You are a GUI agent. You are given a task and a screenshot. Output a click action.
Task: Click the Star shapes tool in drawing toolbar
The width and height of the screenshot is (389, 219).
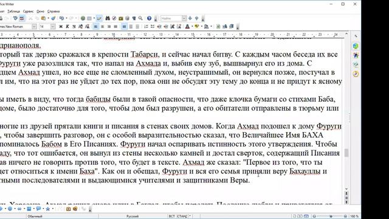(x=47, y=209)
